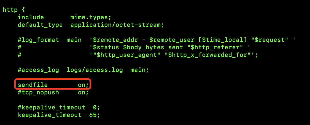Click the commented #tcp_nopush directive
The image size is (310, 125).
(x=38, y=93)
